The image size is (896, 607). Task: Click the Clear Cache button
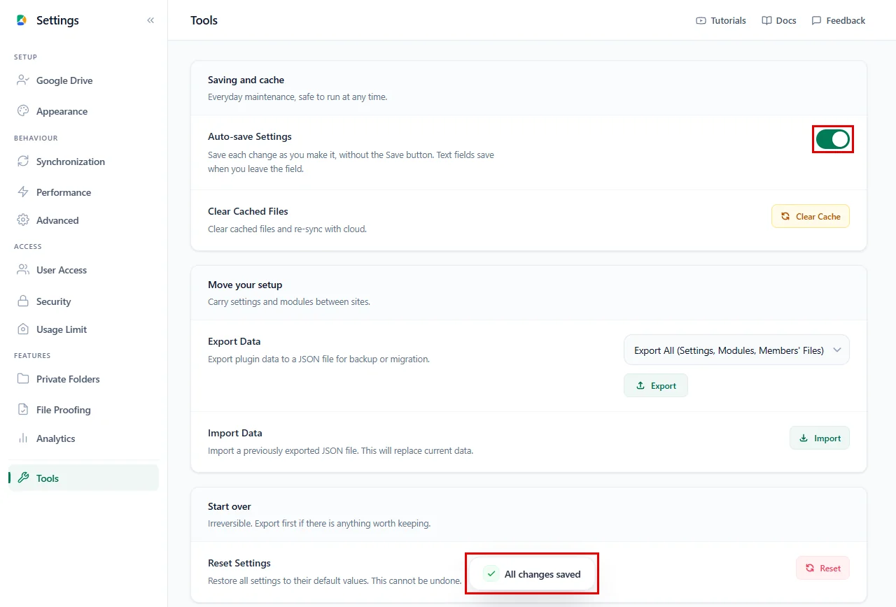pyautogui.click(x=811, y=217)
